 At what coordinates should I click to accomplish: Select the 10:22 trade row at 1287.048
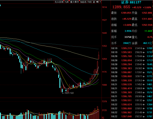(132, 116)
